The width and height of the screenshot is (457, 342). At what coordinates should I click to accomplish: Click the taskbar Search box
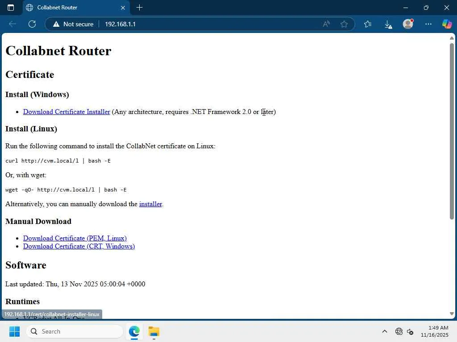[75, 331]
